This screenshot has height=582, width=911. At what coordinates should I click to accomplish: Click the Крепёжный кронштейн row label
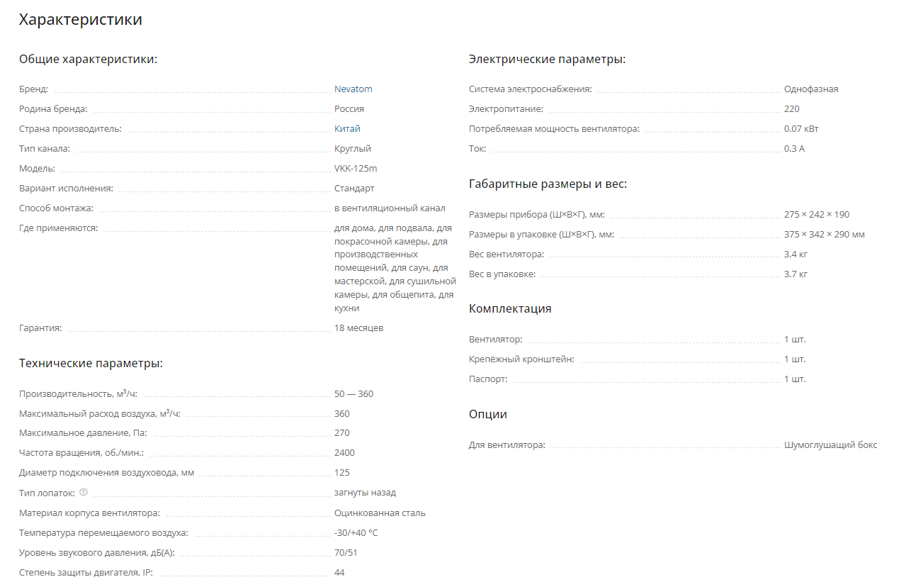coord(521,359)
